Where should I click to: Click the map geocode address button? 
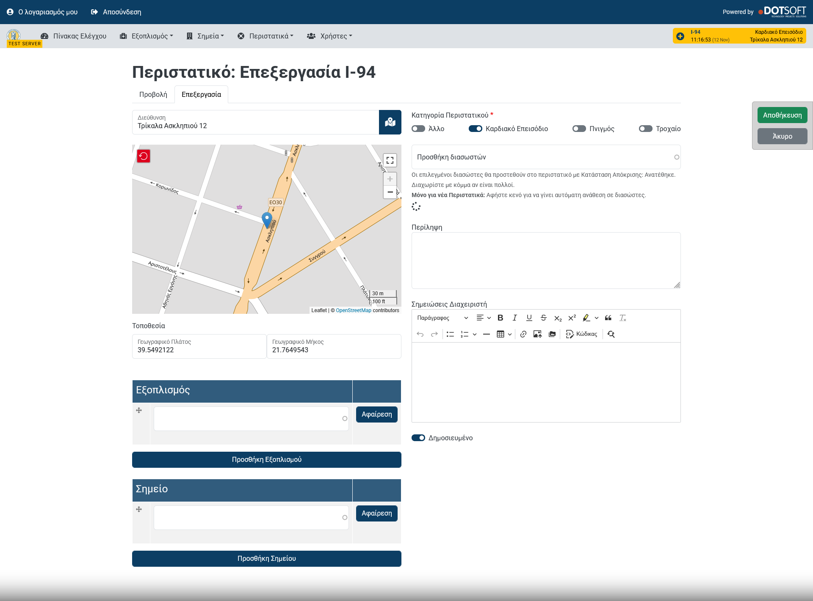click(x=390, y=122)
